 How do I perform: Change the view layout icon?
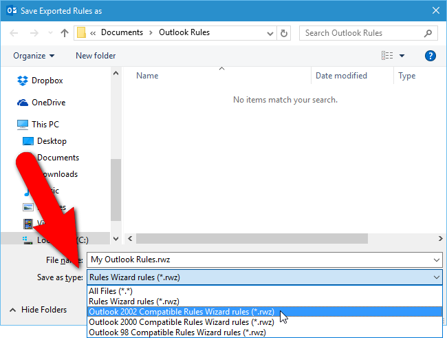pyautogui.click(x=387, y=55)
